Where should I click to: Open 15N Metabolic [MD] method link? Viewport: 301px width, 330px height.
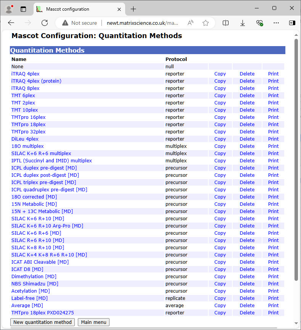[34, 204]
